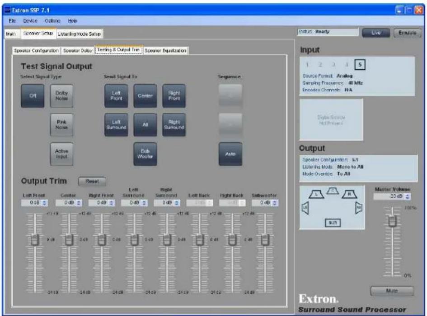This screenshot has height=316, width=427.
Task: Reset the output trim values
Action: coord(92,181)
